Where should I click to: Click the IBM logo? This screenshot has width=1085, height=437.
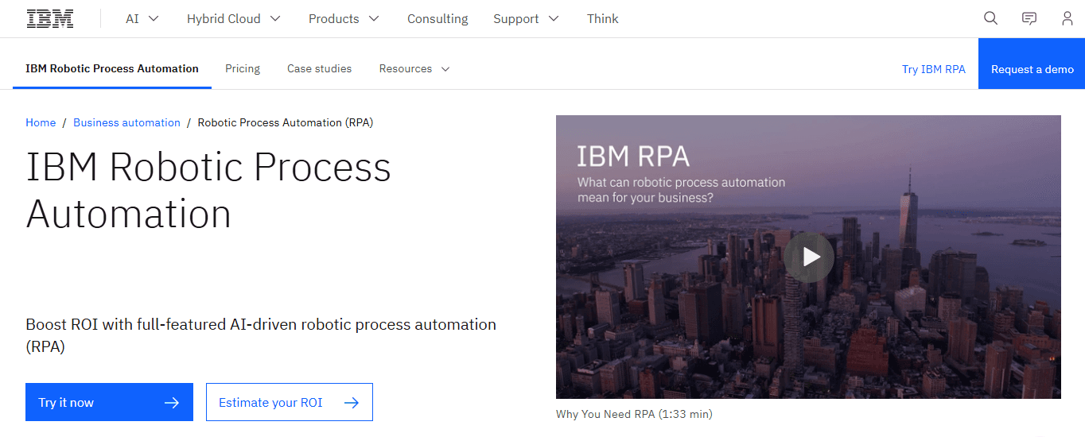pyautogui.click(x=50, y=19)
